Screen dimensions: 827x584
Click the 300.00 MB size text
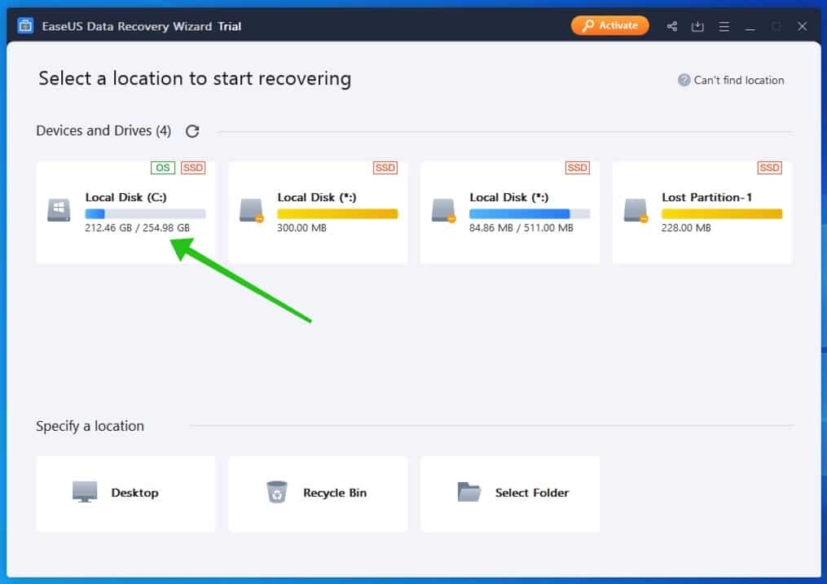301,228
